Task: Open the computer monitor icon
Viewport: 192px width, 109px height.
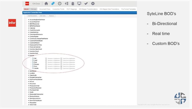Action: pos(79,4)
